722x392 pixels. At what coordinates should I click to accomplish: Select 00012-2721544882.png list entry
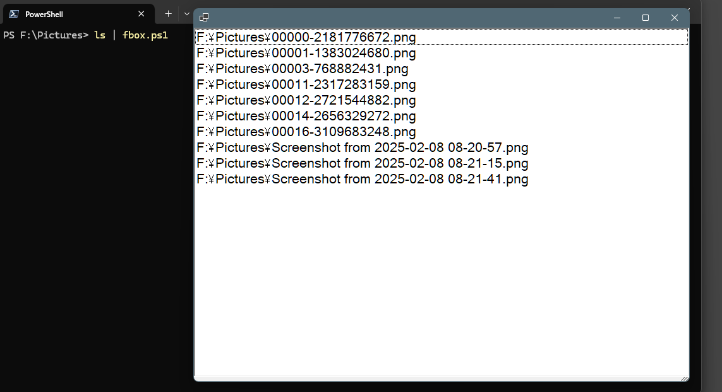click(442, 100)
